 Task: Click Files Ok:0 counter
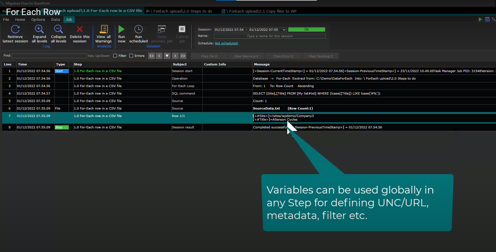[x=209, y=56]
